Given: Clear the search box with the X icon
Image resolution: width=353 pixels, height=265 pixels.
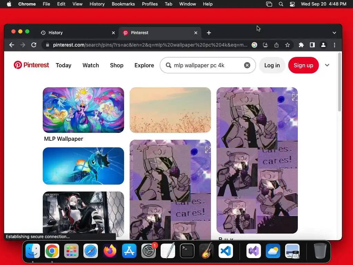Looking at the screenshot, I should (247, 65).
